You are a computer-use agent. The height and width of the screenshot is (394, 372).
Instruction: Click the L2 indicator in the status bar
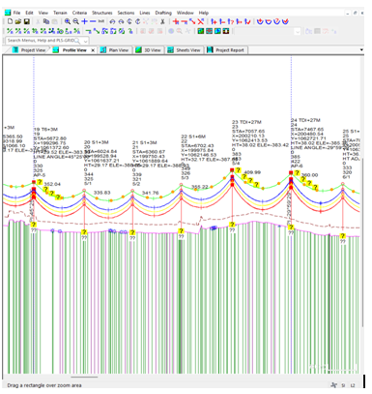tap(353, 385)
